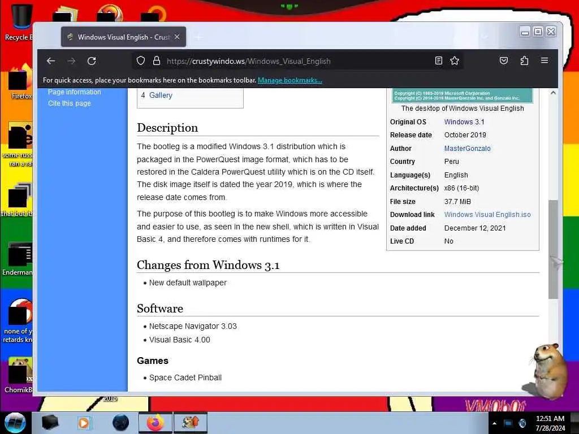This screenshot has width=579, height=434.
Task: Switch to Firefox in the taskbar
Action: coord(155,423)
